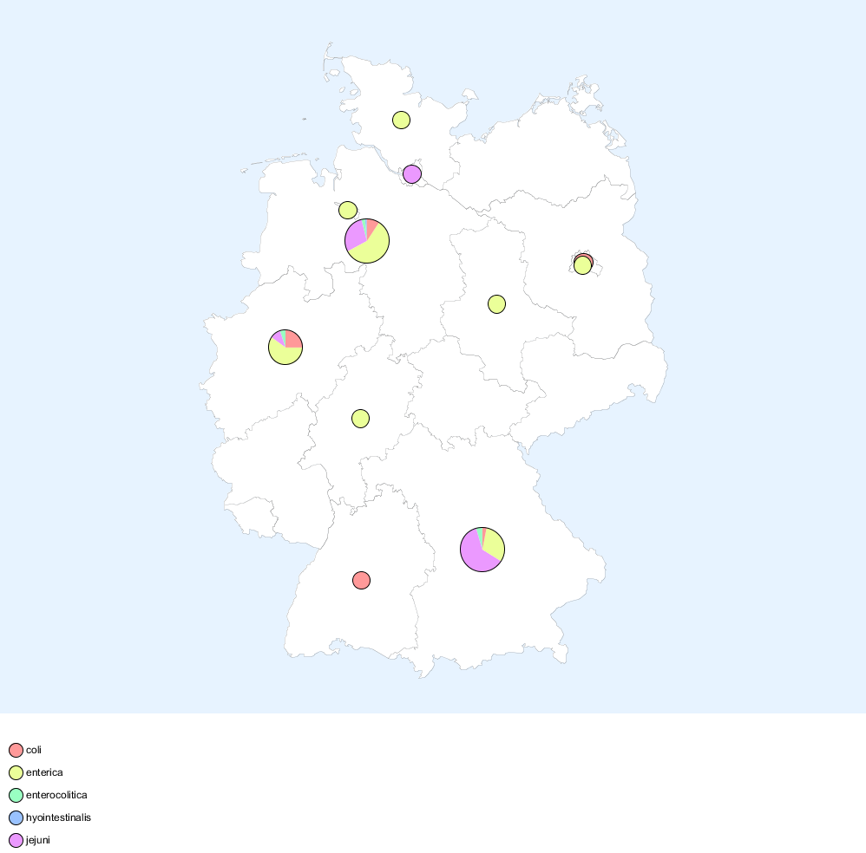Click the blue hyointestinalis legend swatch
Viewport: 866px width, 853px height.
click(x=16, y=818)
